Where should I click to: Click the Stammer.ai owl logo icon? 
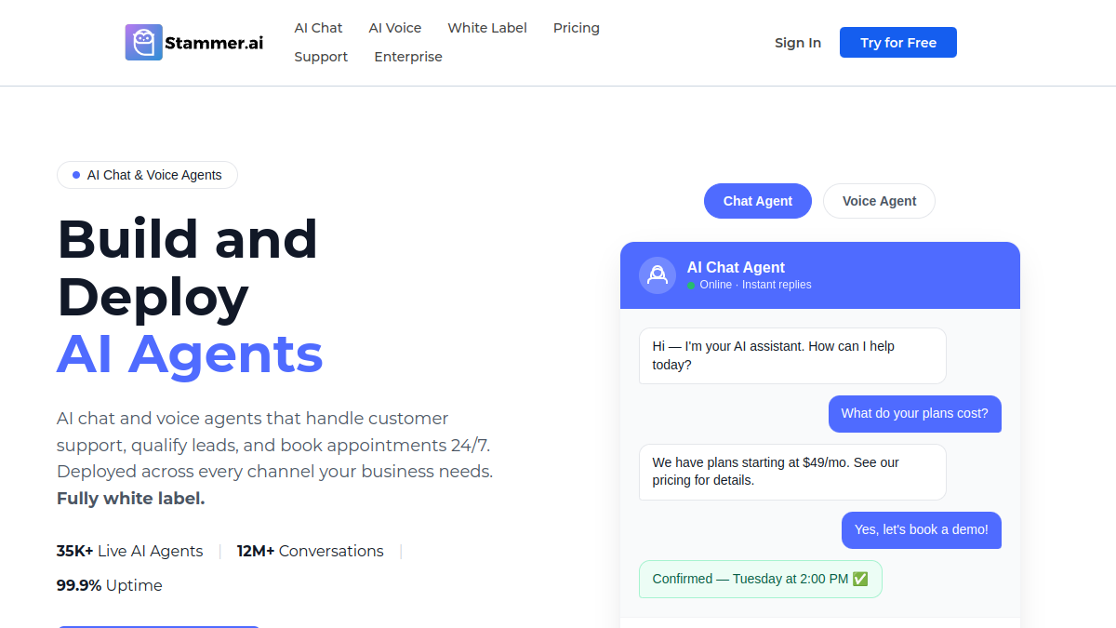pyautogui.click(x=144, y=43)
